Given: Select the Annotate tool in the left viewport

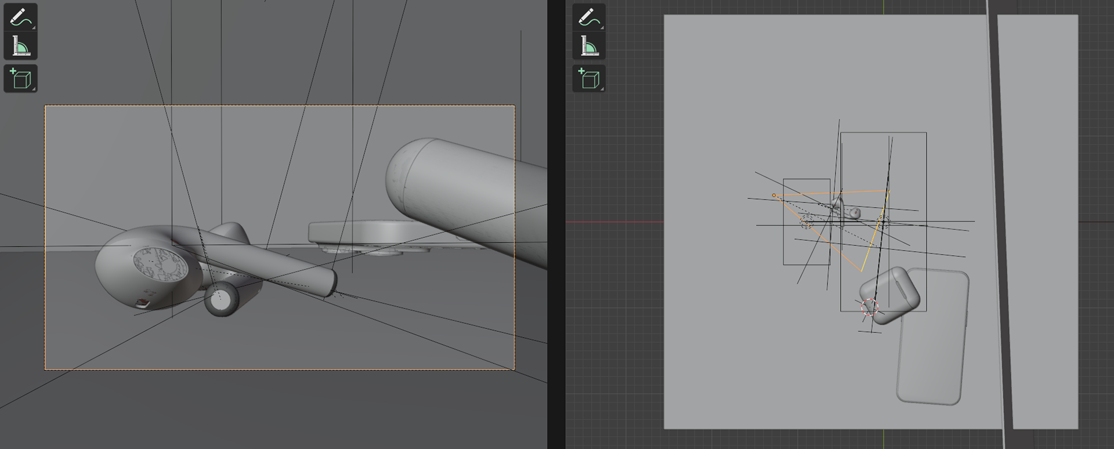Looking at the screenshot, I should coord(21,17).
